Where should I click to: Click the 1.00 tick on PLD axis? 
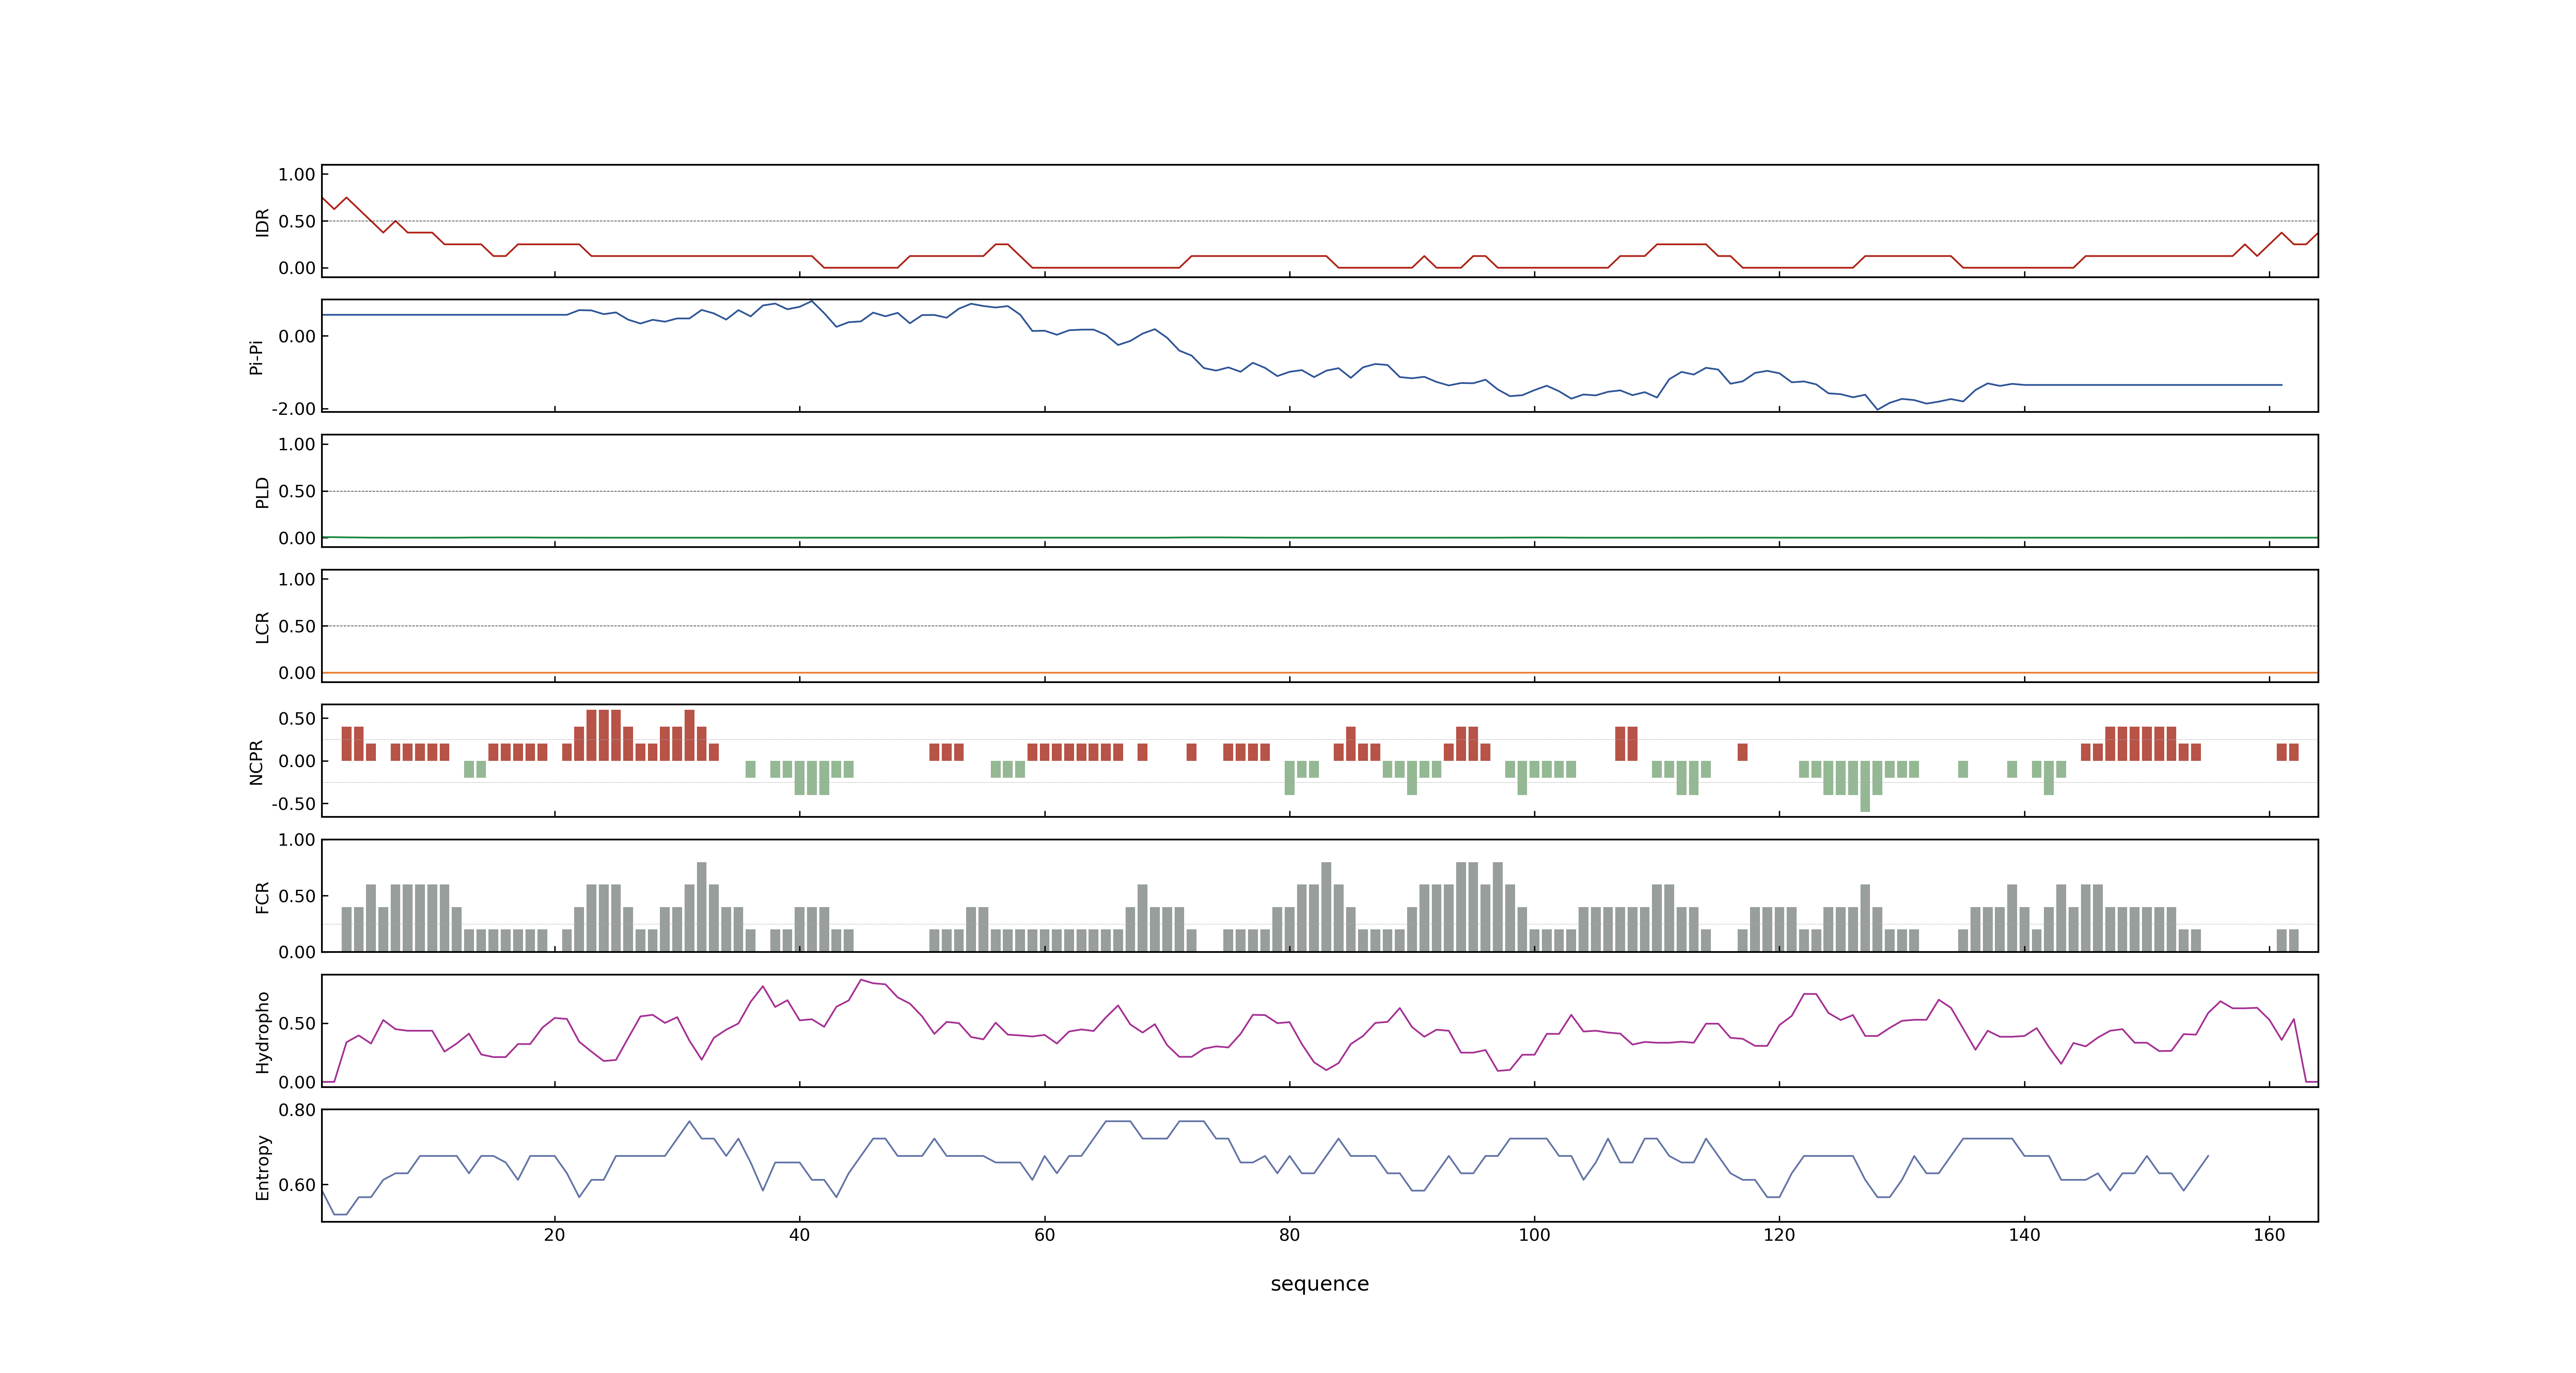click(297, 444)
